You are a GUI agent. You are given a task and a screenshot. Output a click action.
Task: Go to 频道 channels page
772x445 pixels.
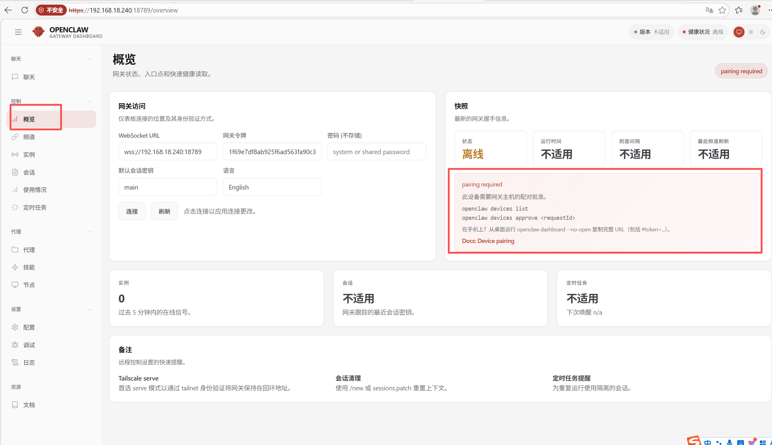click(x=29, y=137)
